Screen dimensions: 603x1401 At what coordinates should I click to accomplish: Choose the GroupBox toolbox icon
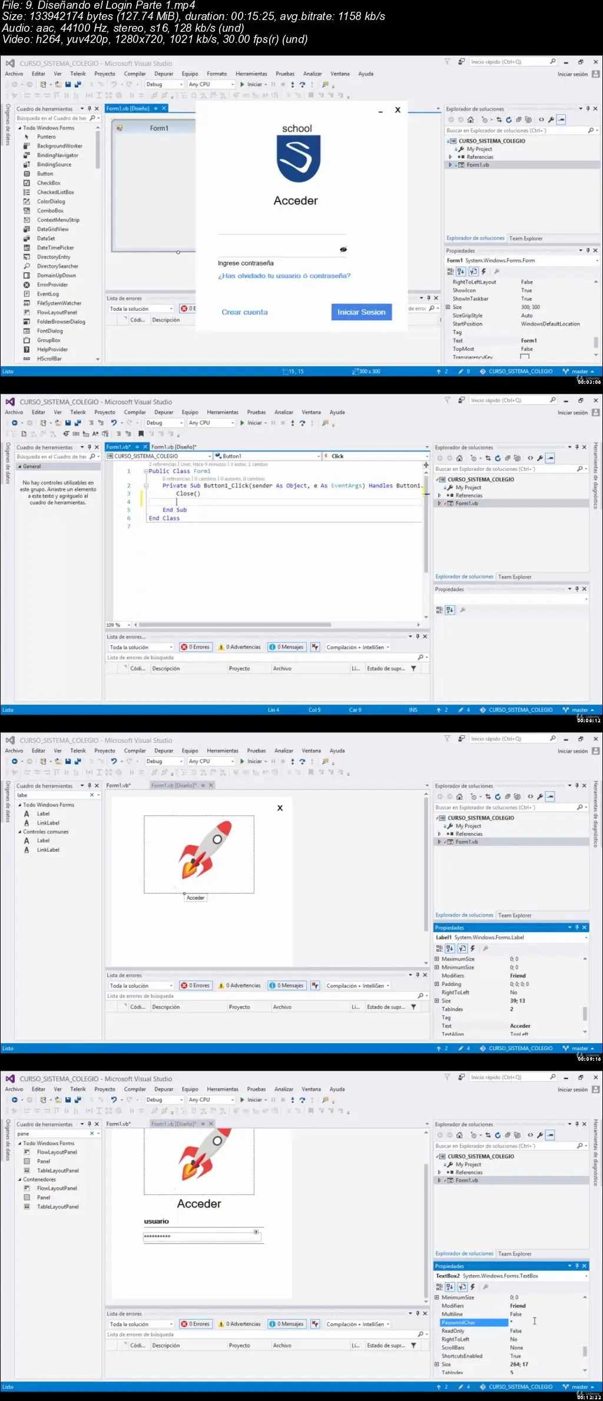26,340
